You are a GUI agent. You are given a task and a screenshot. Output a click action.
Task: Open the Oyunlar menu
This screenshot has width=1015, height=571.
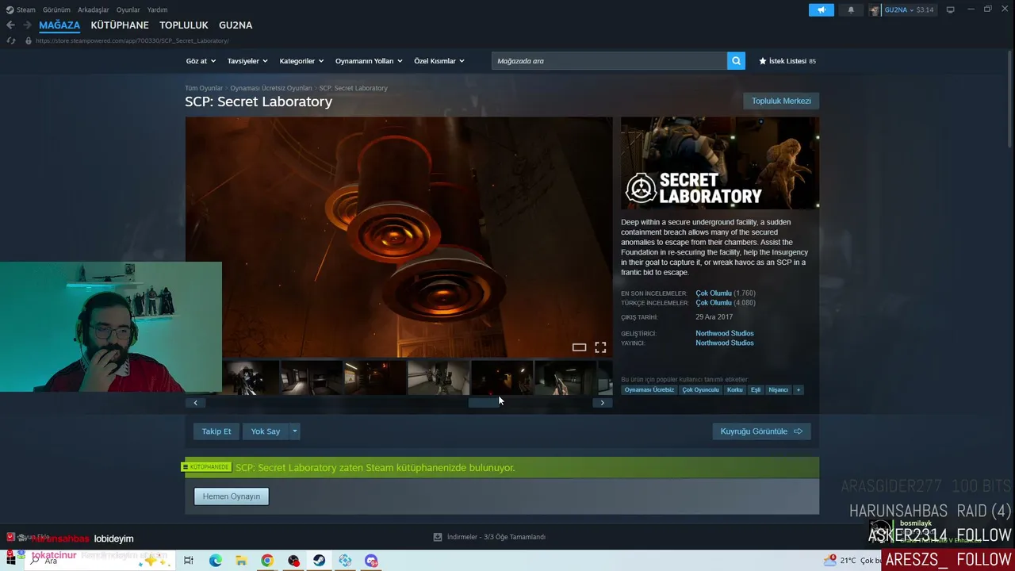(128, 10)
